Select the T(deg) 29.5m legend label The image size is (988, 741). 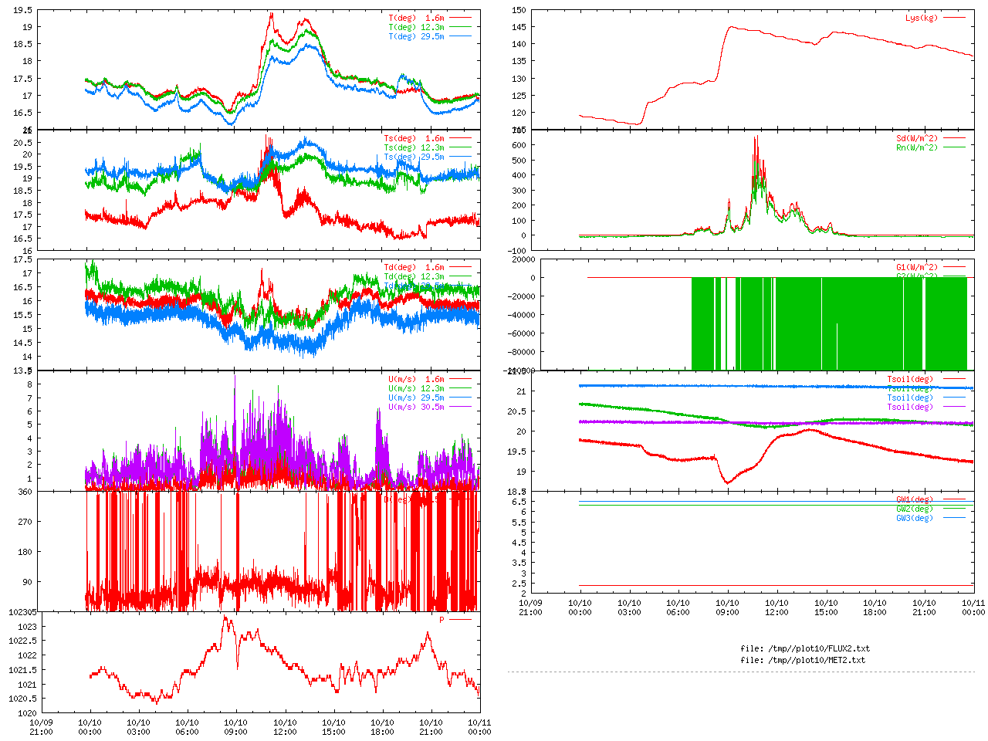click(x=416, y=36)
